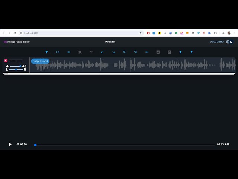Image resolution: width=238 pixels, height=179 pixels.
Task: Zoom out of the waveform
Action: [x=136, y=52]
